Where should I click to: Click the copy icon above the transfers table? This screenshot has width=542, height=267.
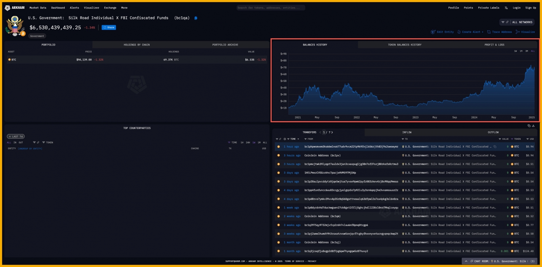[529, 126]
